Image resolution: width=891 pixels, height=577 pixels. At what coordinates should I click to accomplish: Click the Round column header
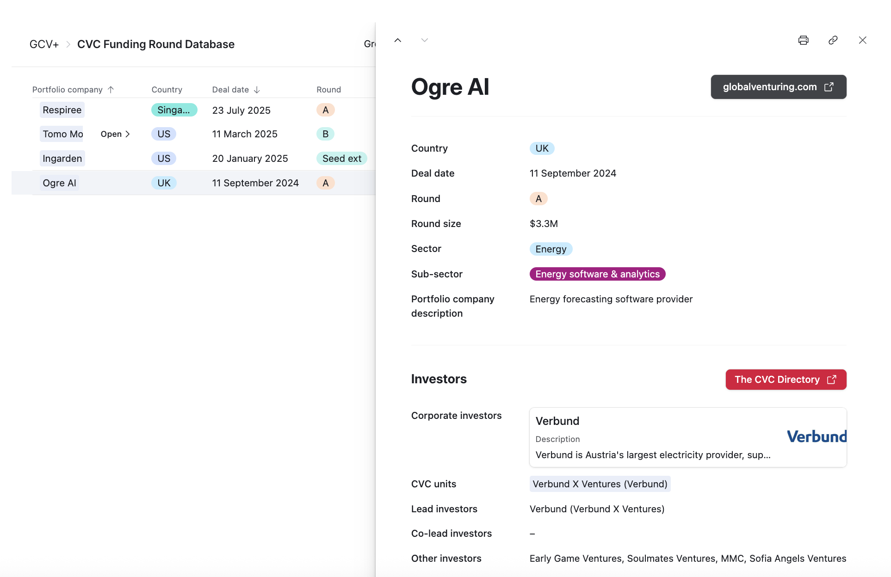pos(328,90)
